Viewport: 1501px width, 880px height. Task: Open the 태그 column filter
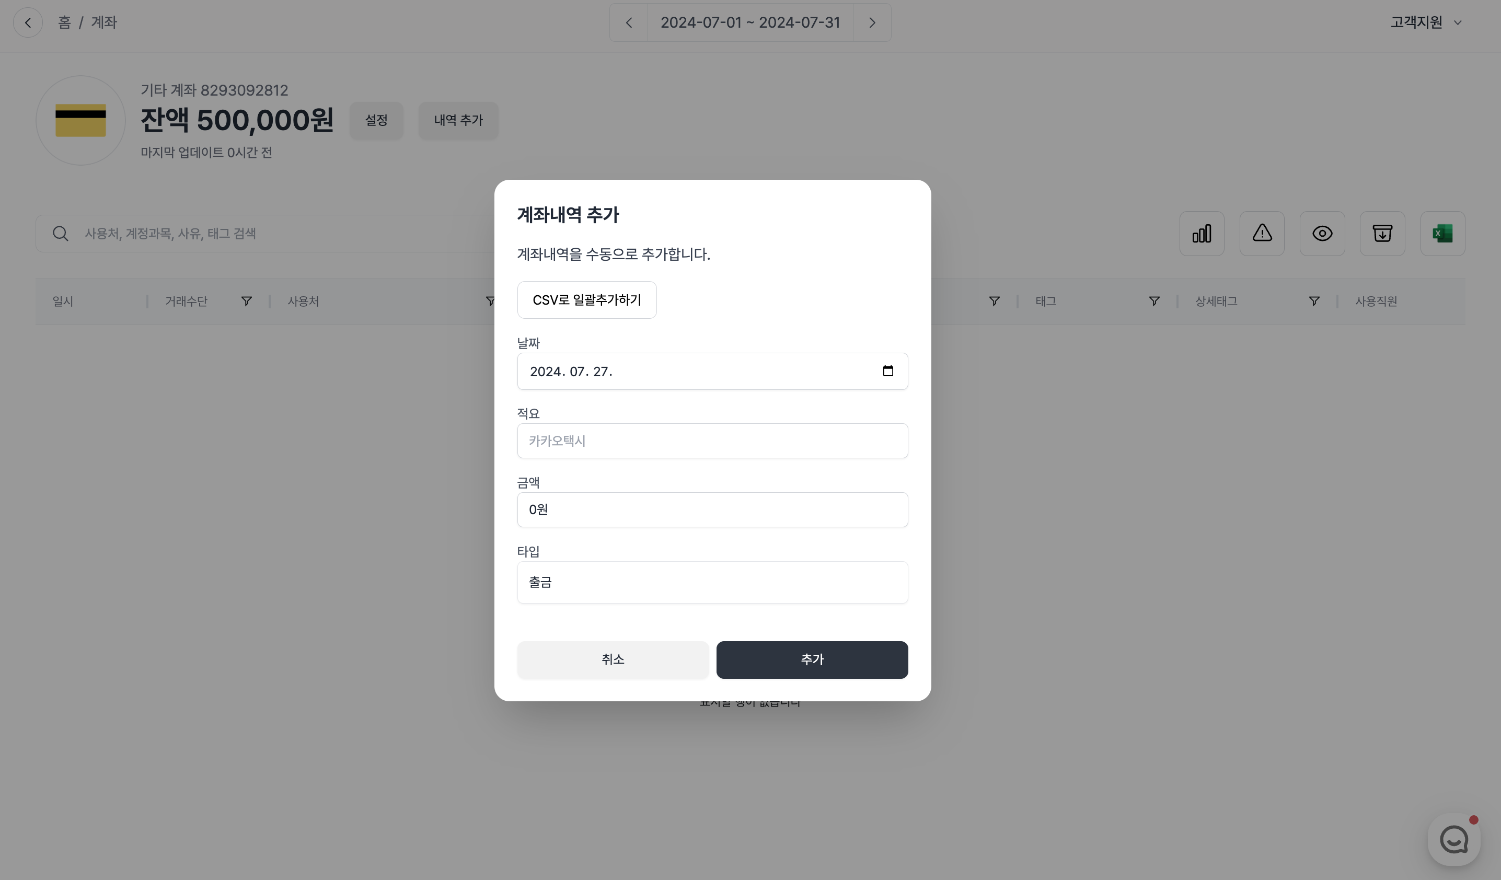point(1154,302)
